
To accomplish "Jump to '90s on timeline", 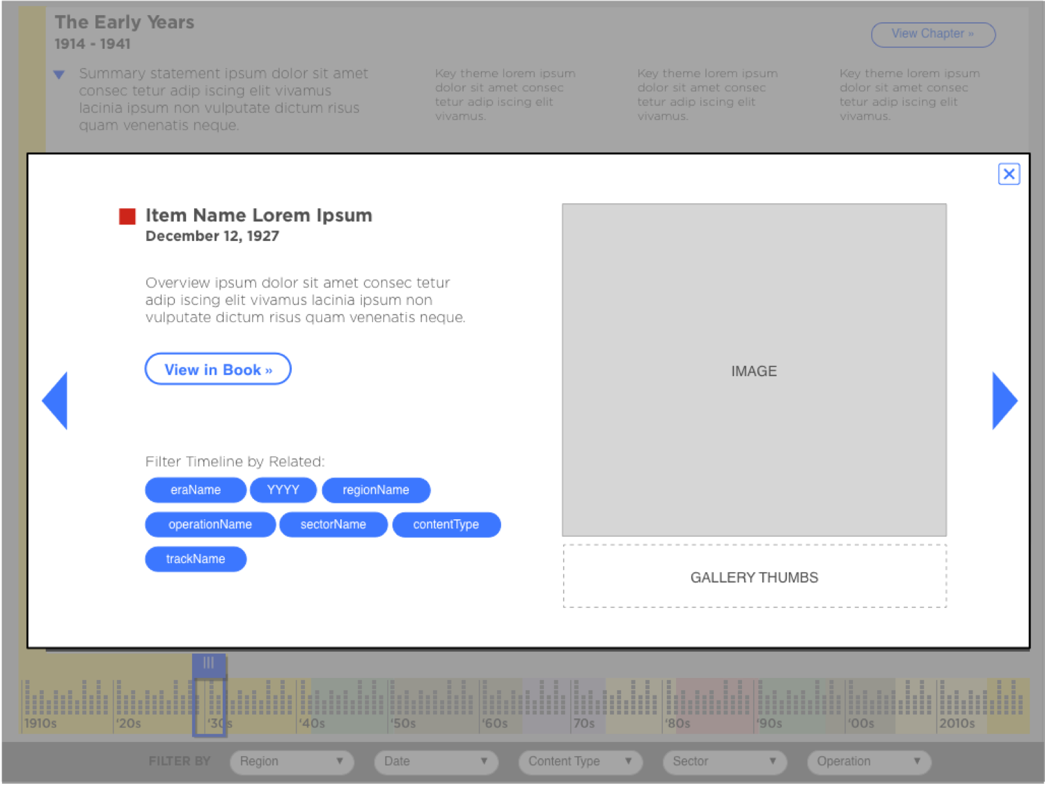I will 769,724.
